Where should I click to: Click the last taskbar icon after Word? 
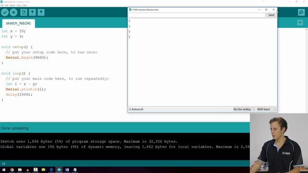[75, 170]
